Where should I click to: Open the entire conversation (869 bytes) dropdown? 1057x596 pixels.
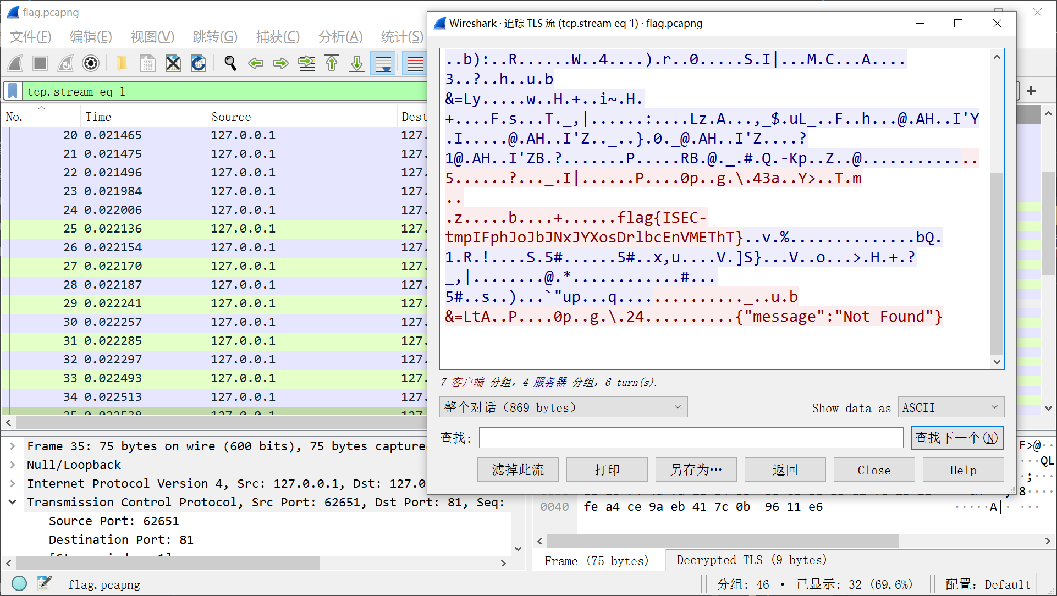click(x=563, y=407)
